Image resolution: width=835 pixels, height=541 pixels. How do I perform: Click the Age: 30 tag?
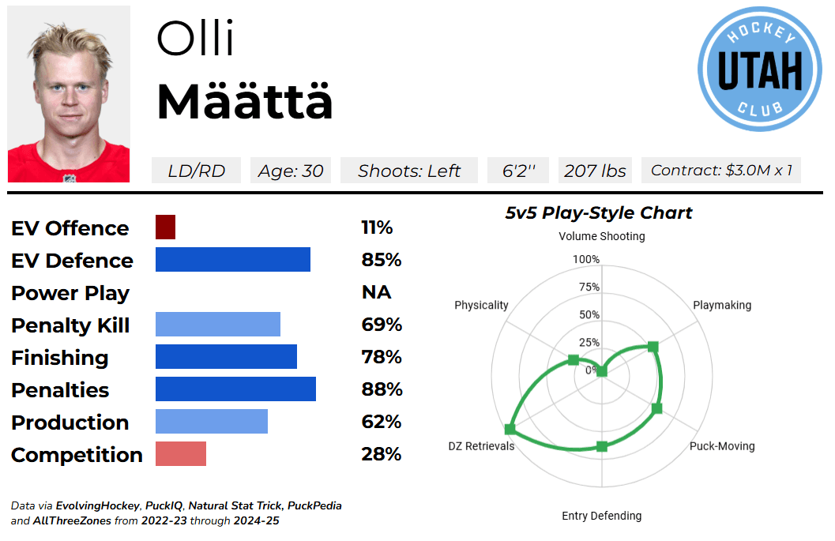(x=291, y=171)
